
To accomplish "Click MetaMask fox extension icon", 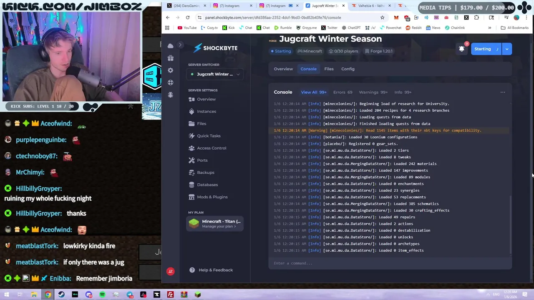I will click(396, 17).
